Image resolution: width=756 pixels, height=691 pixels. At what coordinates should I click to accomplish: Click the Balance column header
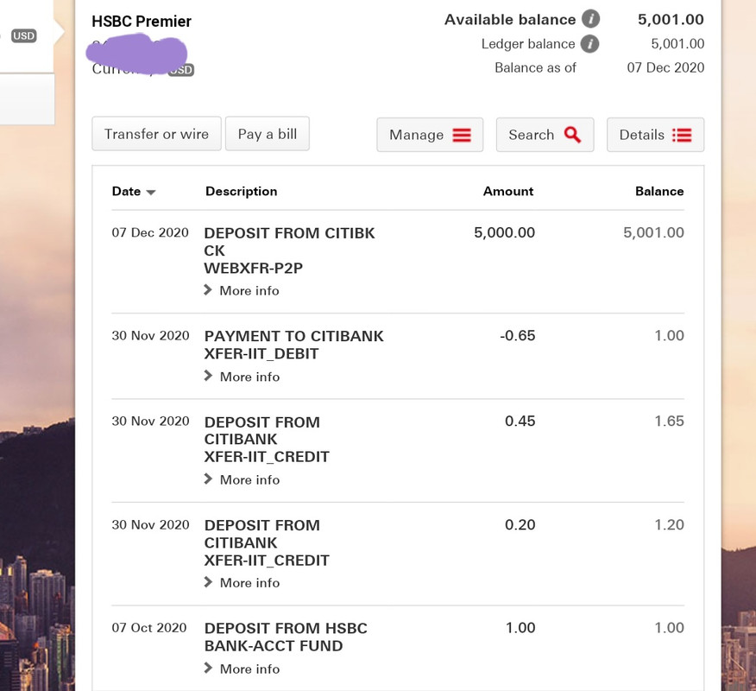click(x=659, y=192)
